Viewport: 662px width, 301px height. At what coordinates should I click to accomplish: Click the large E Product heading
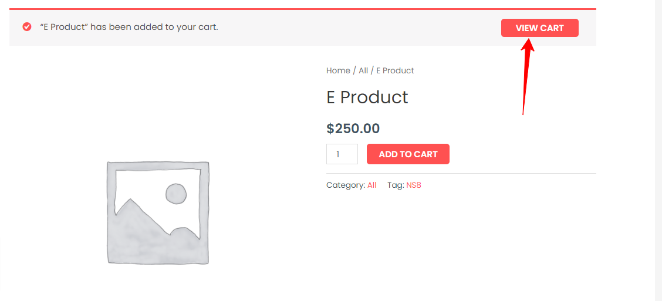click(x=367, y=97)
